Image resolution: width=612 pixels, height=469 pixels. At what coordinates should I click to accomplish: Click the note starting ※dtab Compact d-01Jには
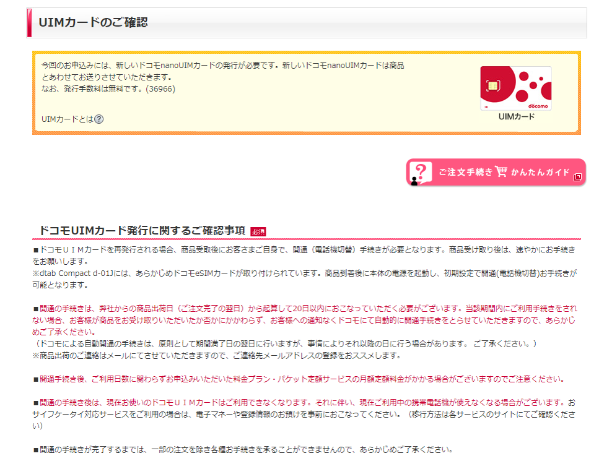[304, 279]
